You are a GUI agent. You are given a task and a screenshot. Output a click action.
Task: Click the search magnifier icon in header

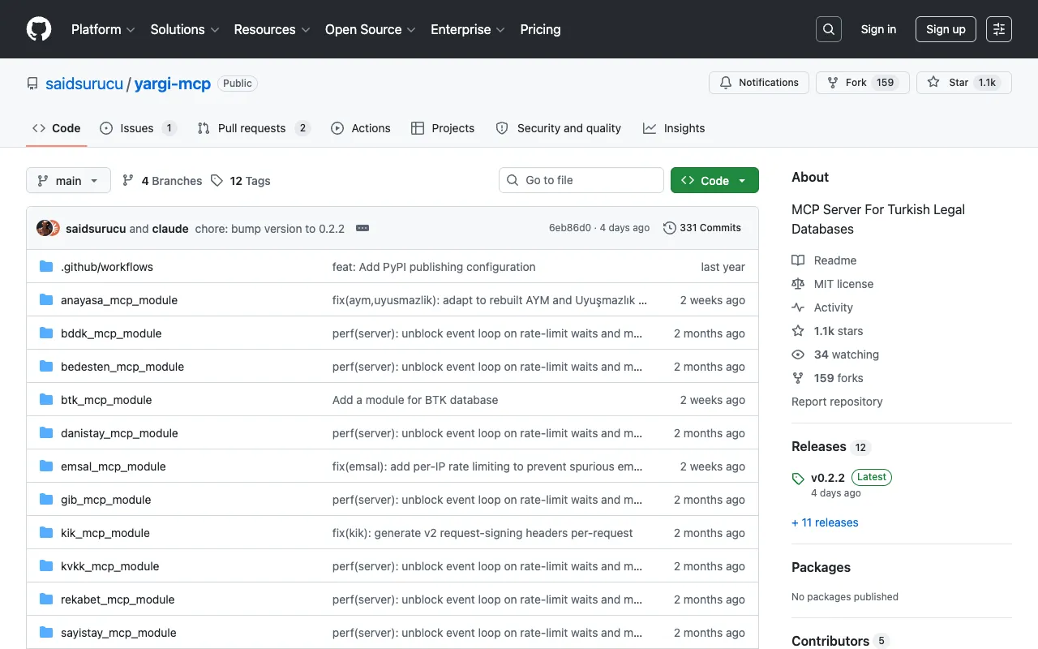tap(829, 29)
